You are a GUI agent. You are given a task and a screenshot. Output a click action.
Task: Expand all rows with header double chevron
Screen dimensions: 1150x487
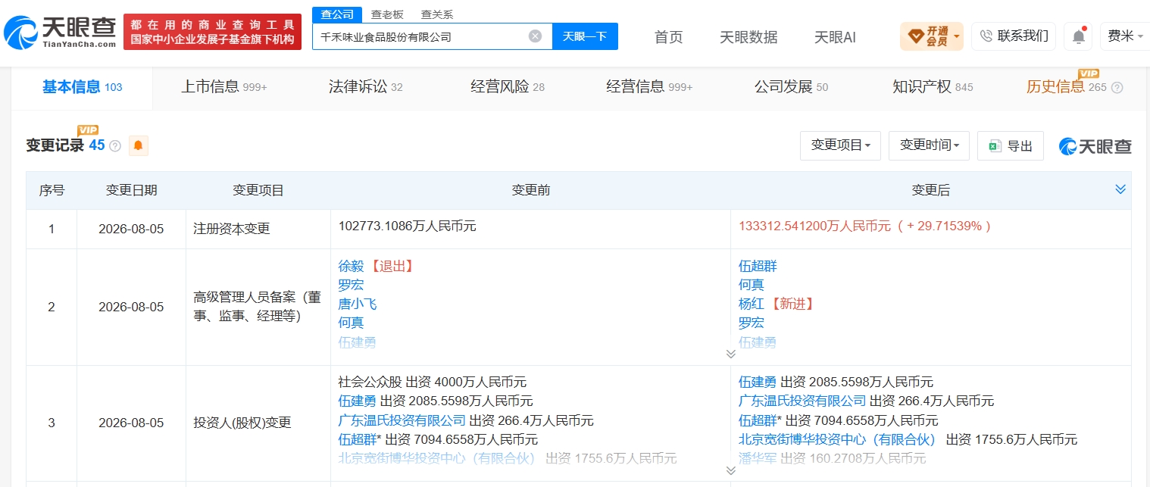click(x=1120, y=189)
